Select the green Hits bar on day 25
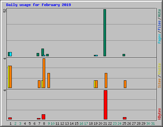 coord(124,55)
